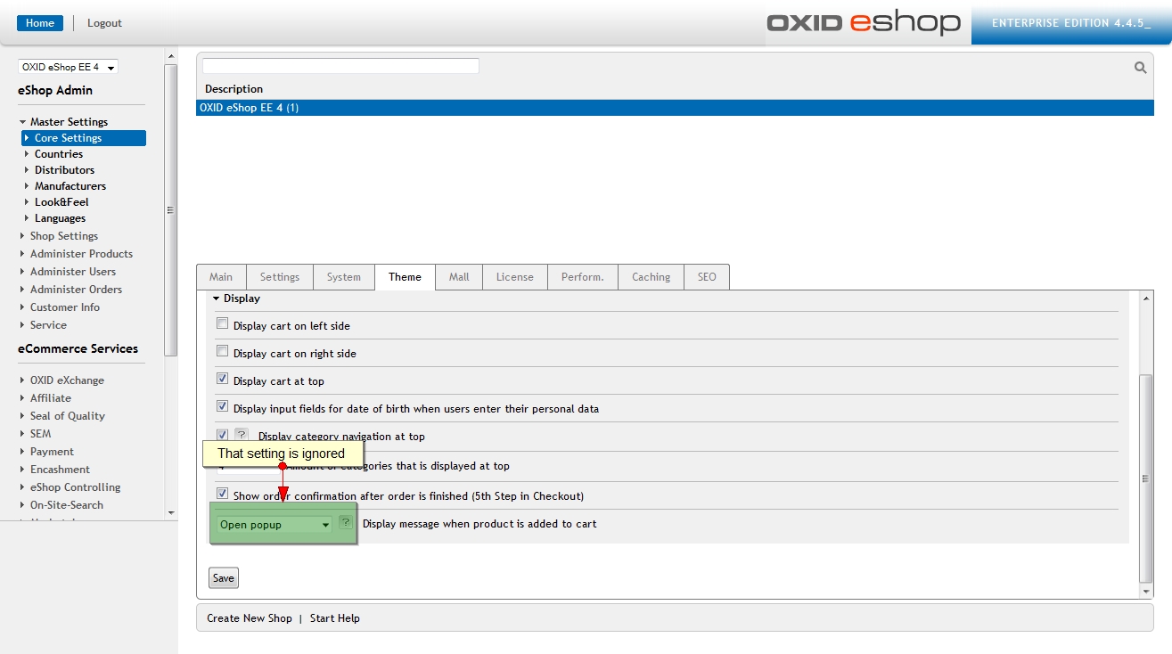
Task: Click the search input field
Action: [340, 66]
